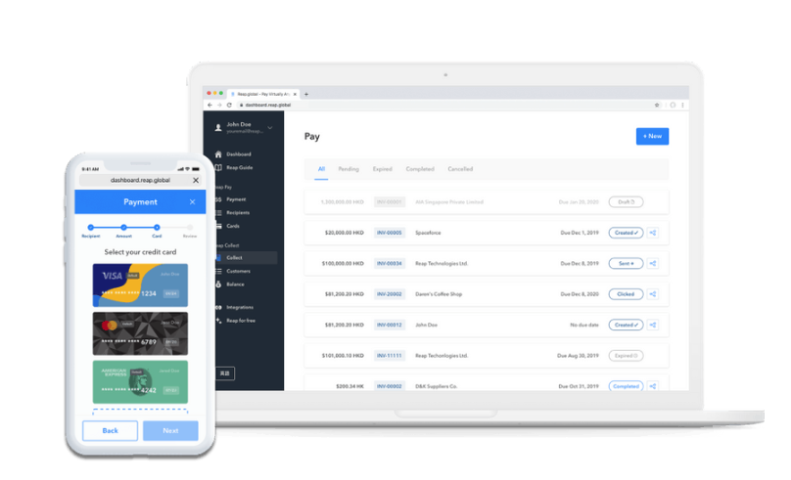
Task: Open invoice link INV-00005
Action: (390, 233)
